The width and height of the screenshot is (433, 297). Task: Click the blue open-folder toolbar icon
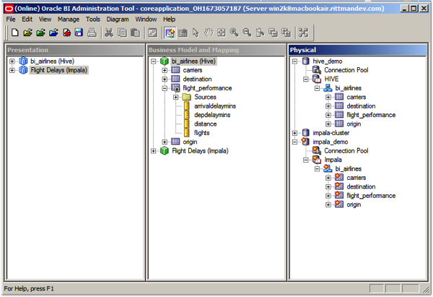point(54,33)
